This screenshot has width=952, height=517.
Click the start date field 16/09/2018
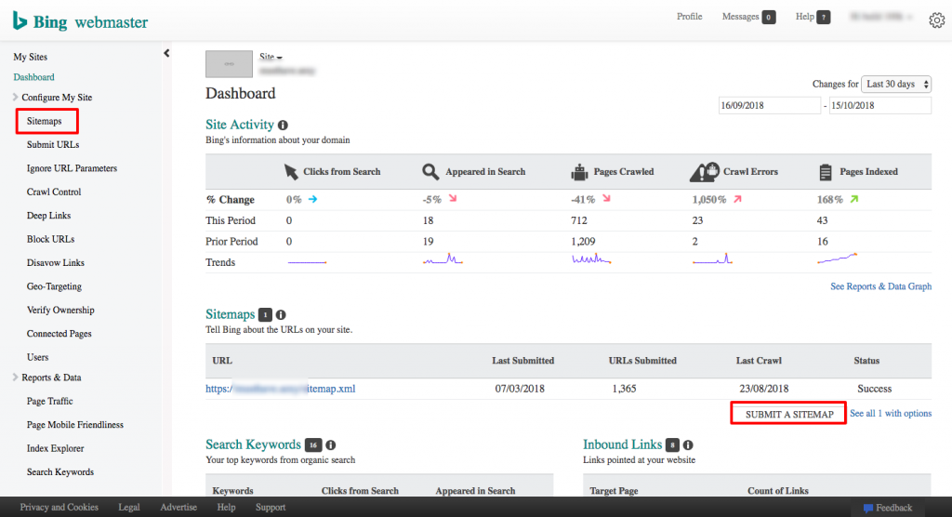coord(769,106)
